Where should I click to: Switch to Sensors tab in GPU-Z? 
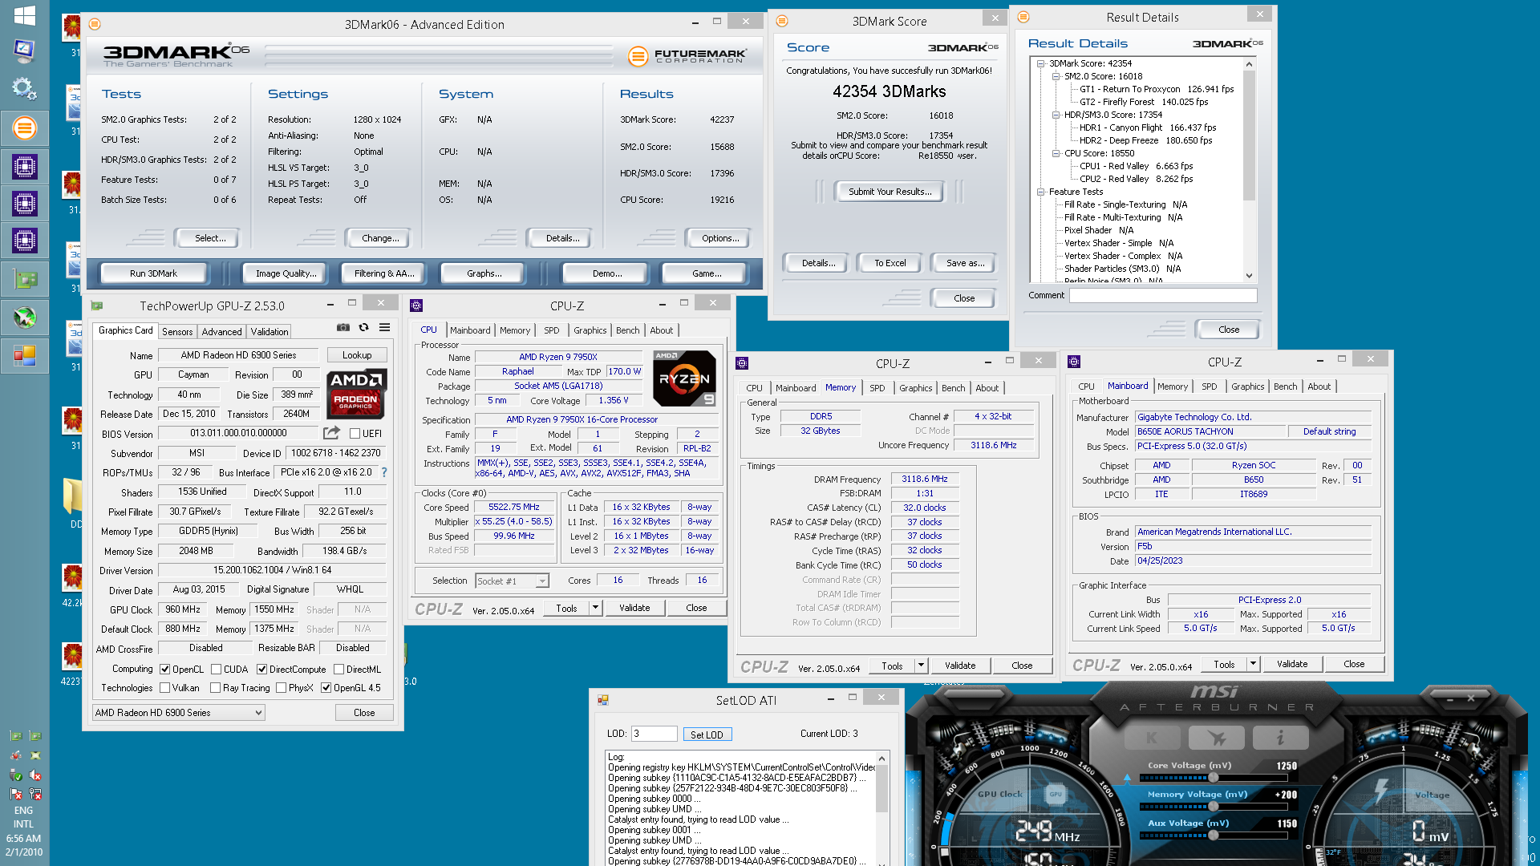tap(177, 332)
